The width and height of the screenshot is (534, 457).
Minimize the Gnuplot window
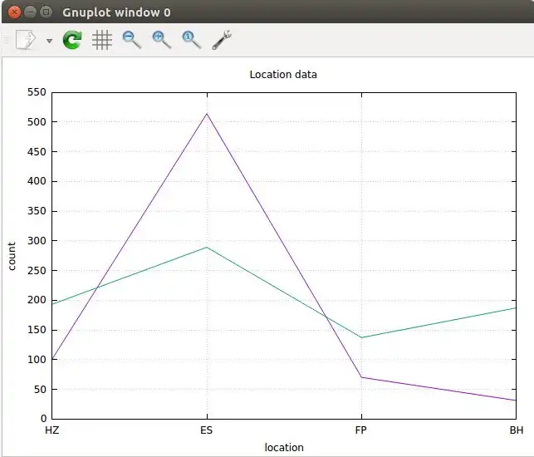coord(30,12)
